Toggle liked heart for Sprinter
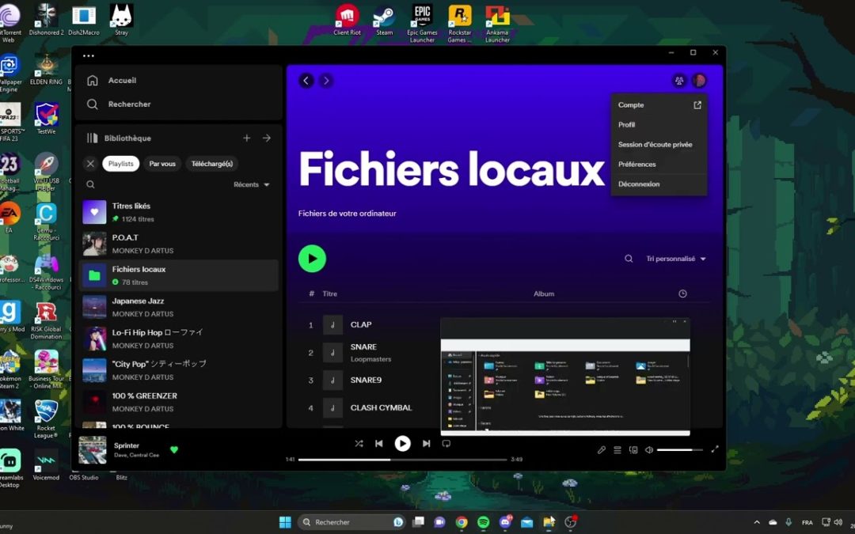Image resolution: width=855 pixels, height=534 pixels. pos(174,450)
